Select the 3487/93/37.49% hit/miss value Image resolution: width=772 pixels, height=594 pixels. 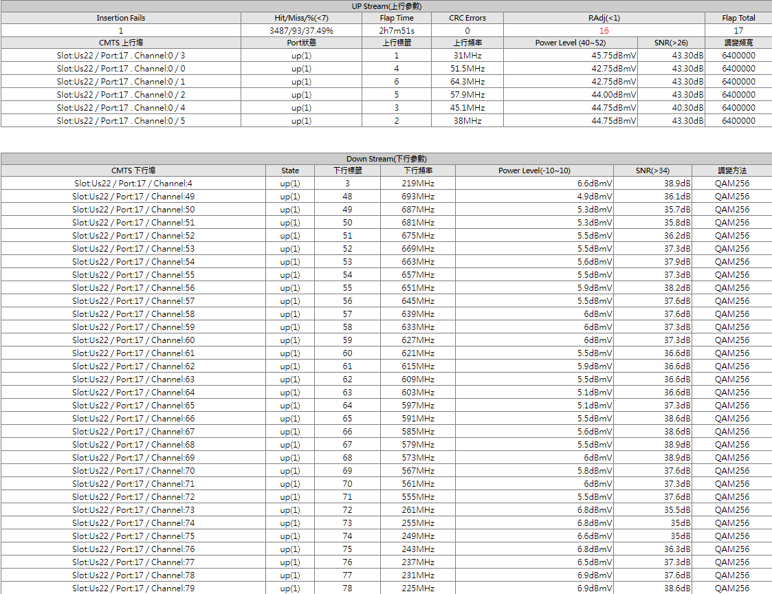[301, 31]
